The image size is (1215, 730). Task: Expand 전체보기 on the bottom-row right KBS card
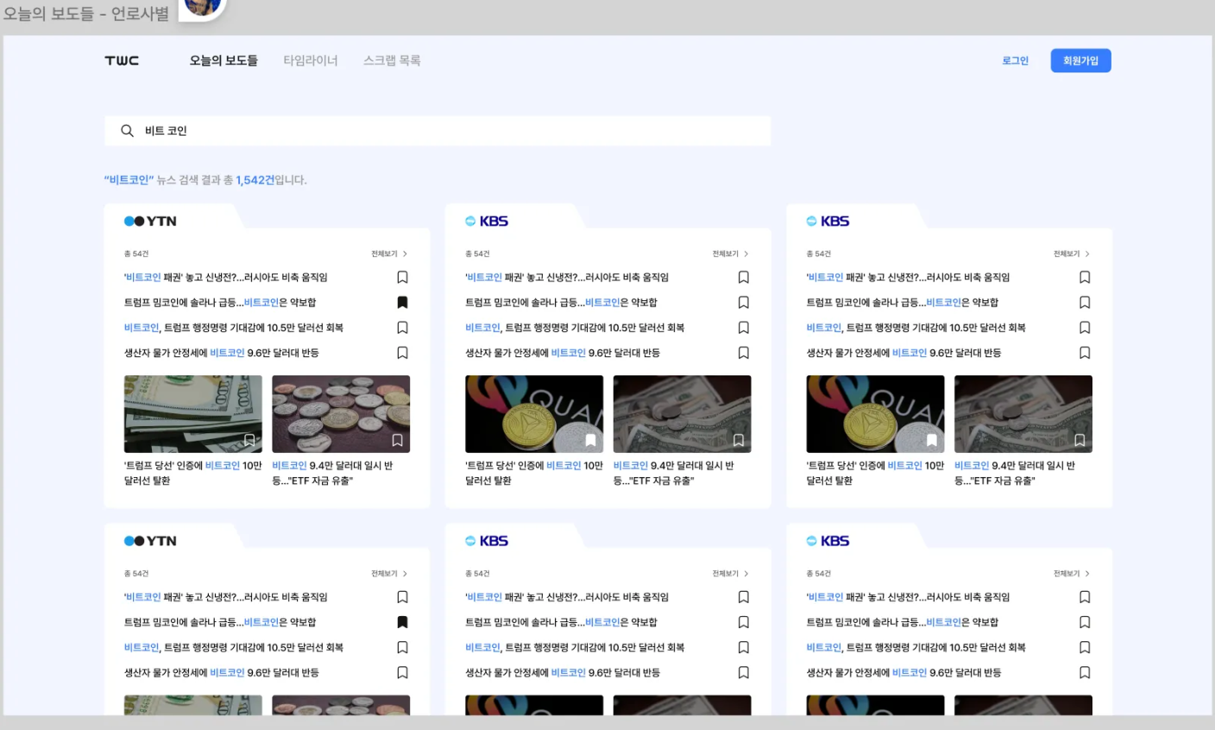tap(1071, 573)
